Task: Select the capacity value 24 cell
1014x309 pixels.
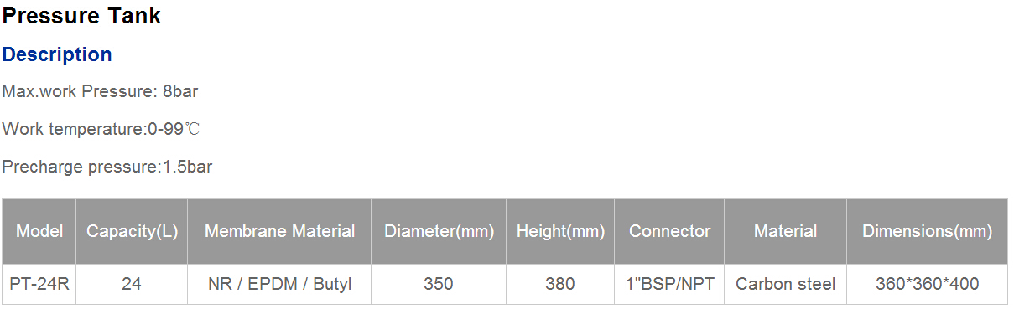Action: pyautogui.click(x=132, y=284)
